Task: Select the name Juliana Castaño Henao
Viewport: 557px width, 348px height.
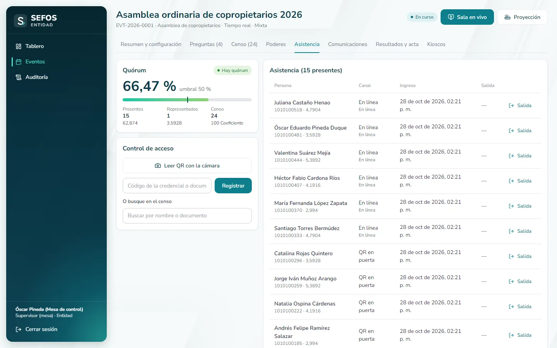Action: 302,102
